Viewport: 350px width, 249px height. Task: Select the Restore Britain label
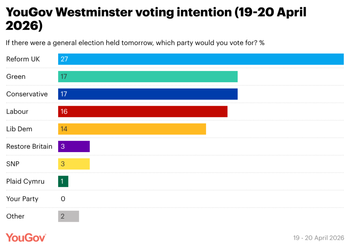29,147
